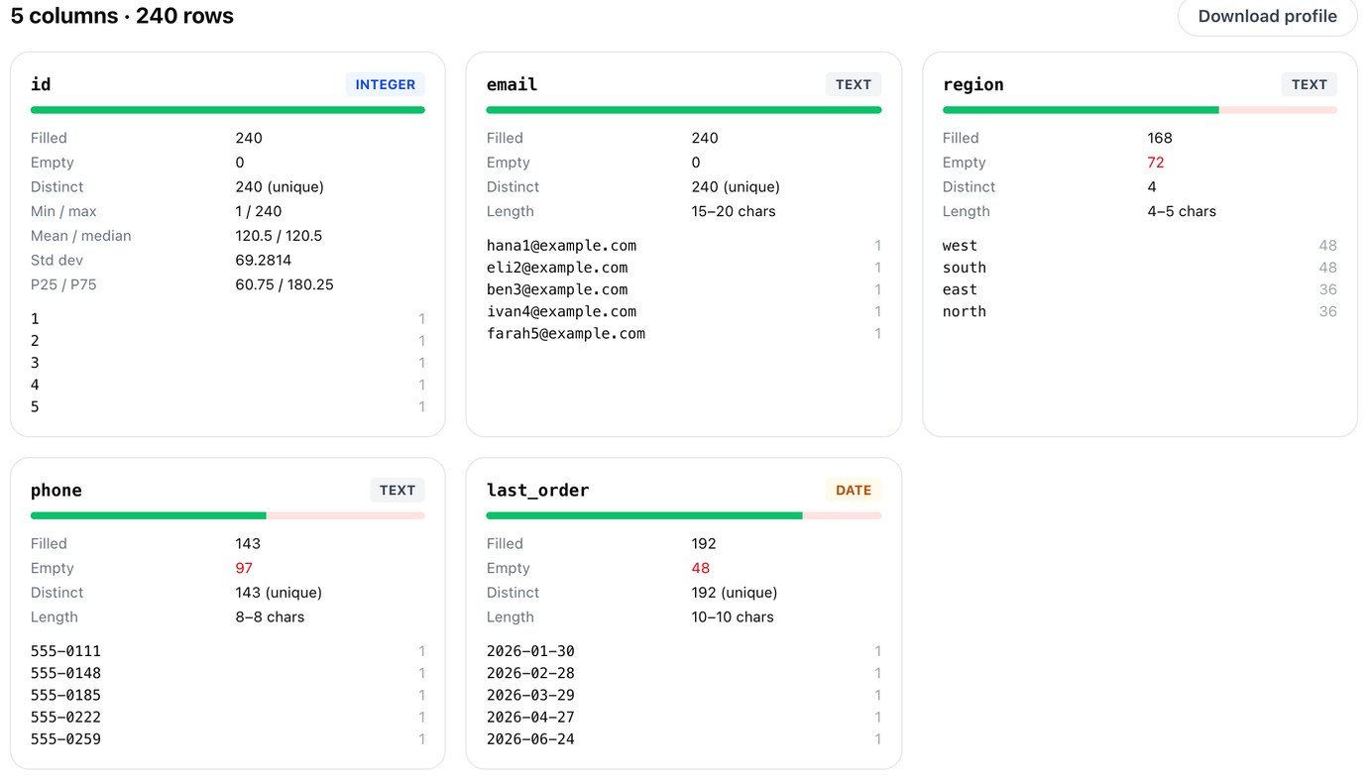Click the 'P25 / P75' label
The height and width of the screenshot is (782, 1368).
coord(63,284)
